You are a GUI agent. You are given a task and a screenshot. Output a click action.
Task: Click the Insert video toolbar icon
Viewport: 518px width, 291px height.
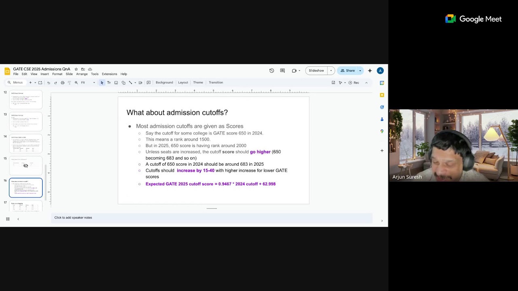(140, 82)
